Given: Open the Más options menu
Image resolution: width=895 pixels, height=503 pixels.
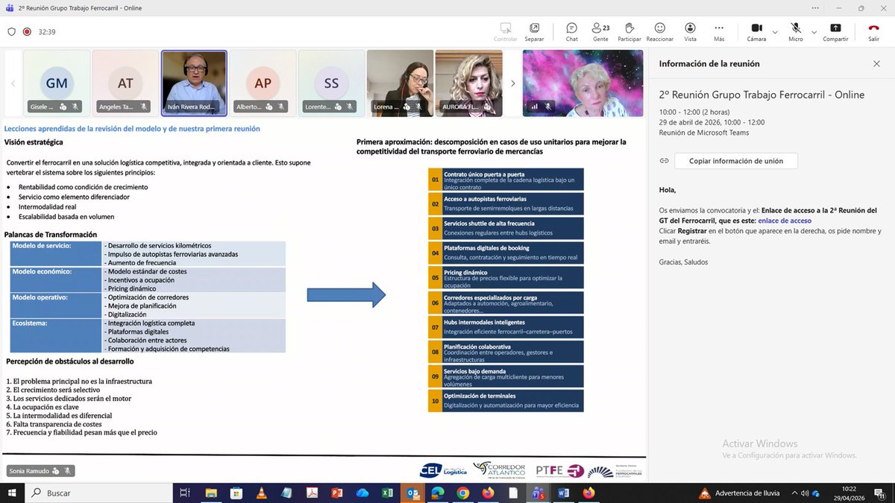Looking at the screenshot, I should (x=719, y=31).
